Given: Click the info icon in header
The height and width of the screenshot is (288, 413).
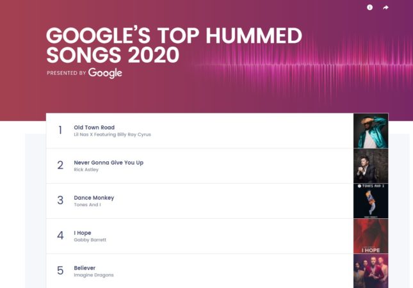Looking at the screenshot, I should coord(370,8).
